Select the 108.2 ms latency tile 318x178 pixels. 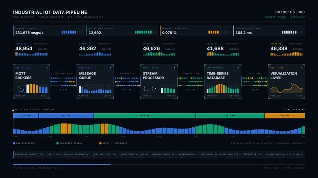269,31
